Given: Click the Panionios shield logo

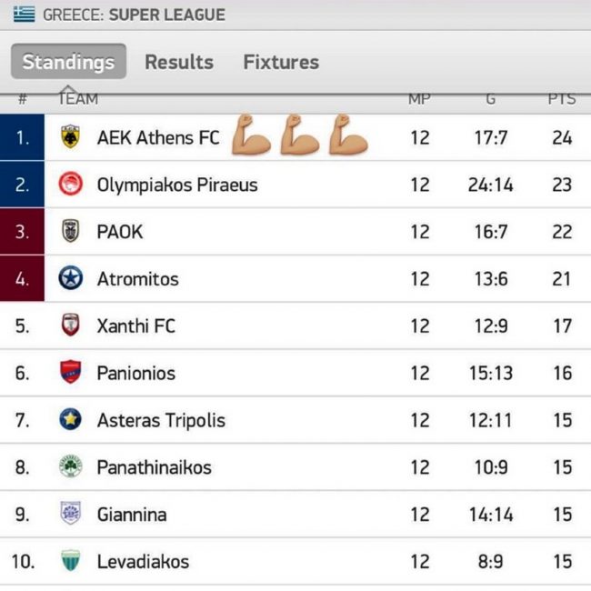Looking at the screenshot, I should click(70, 373).
